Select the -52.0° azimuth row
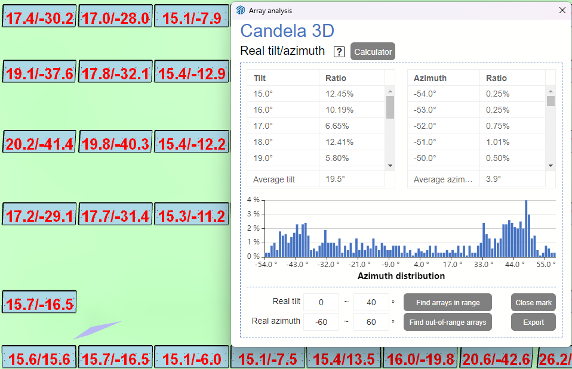 click(476, 126)
